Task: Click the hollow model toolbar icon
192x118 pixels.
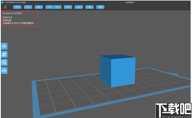Action: [90, 7]
